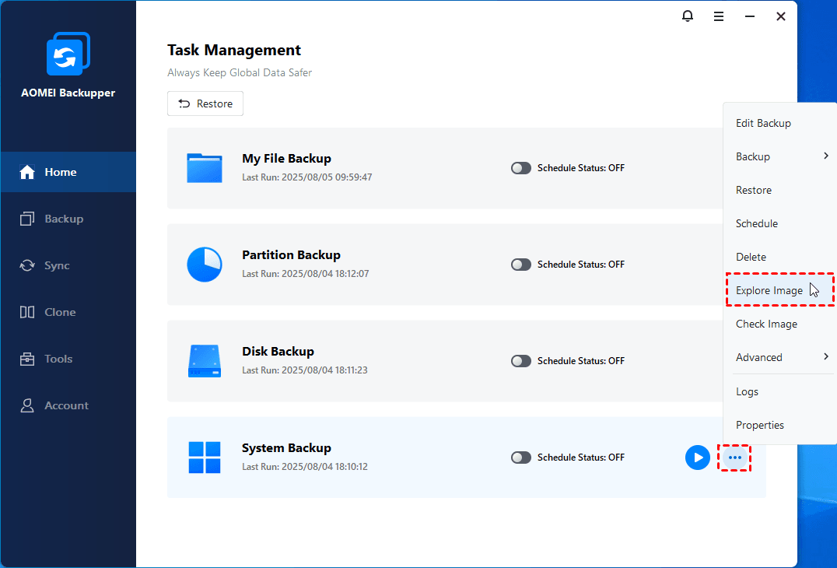Click the Disk Backup drive icon
This screenshot has width=837, height=568.
coord(205,361)
